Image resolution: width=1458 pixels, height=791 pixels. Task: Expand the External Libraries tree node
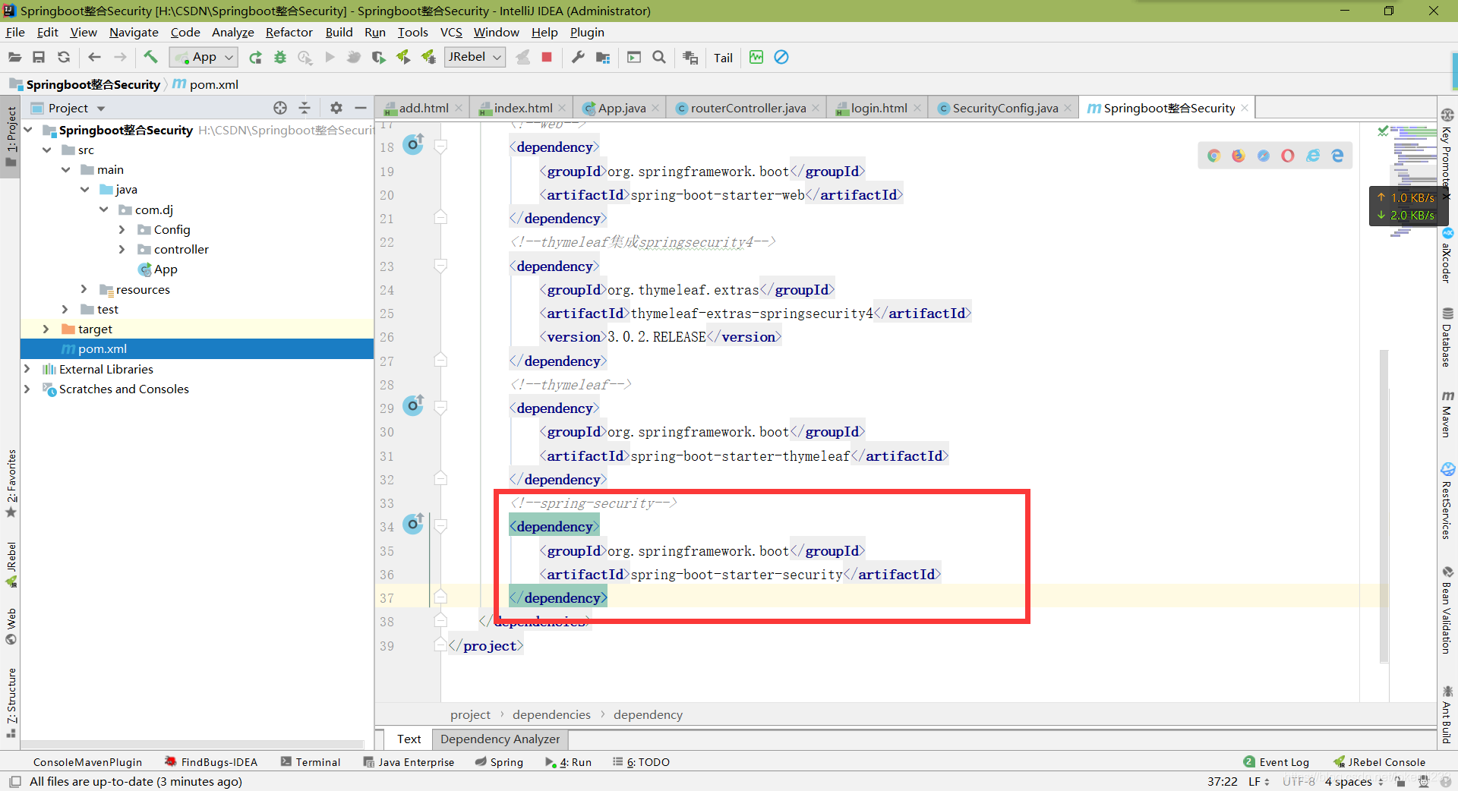point(27,369)
